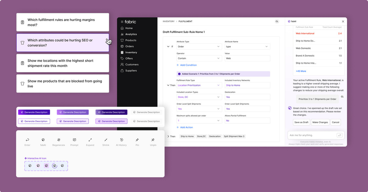Viewport: 368px width, 192px height.
Task: Select Prioritize 3 to 1 Shipments per Order
Action: tap(317, 99)
